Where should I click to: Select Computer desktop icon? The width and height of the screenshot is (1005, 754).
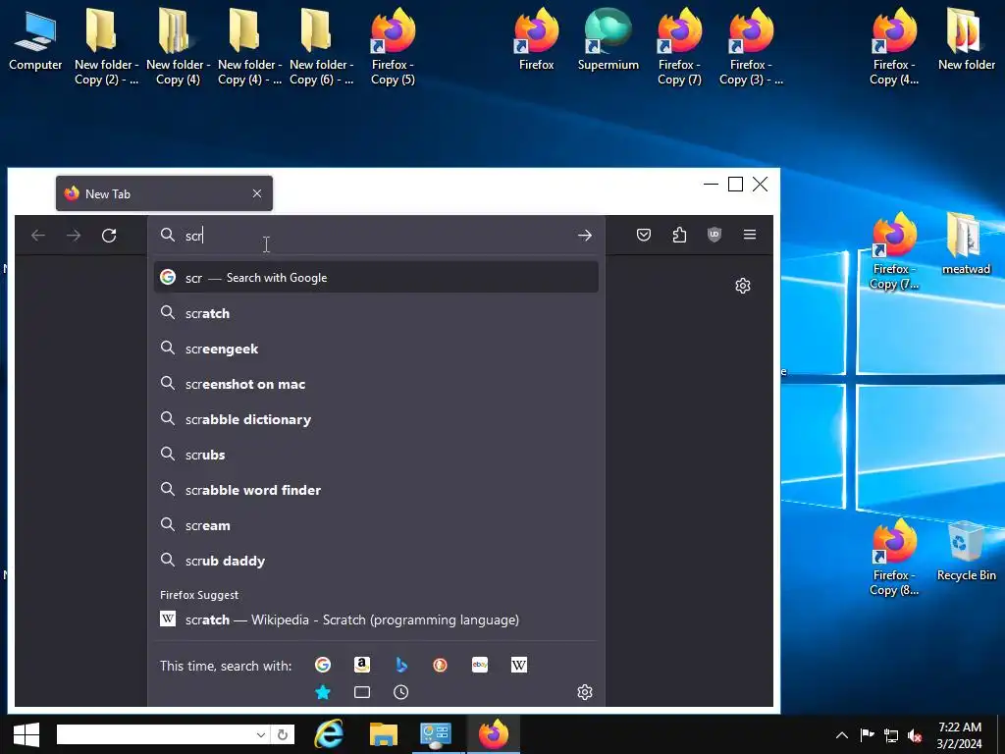tap(35, 39)
